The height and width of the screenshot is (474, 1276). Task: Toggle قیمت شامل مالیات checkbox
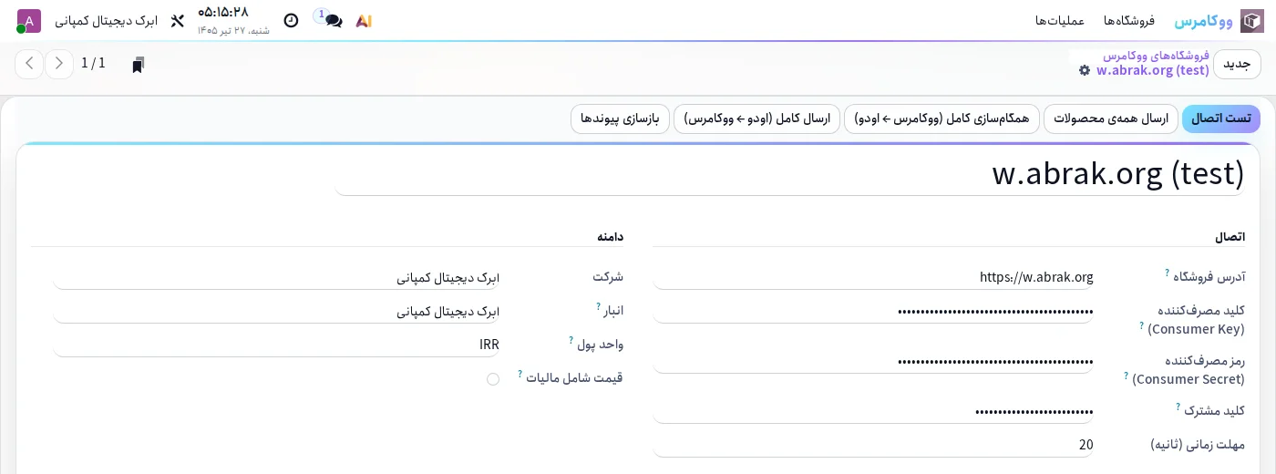[493, 379]
